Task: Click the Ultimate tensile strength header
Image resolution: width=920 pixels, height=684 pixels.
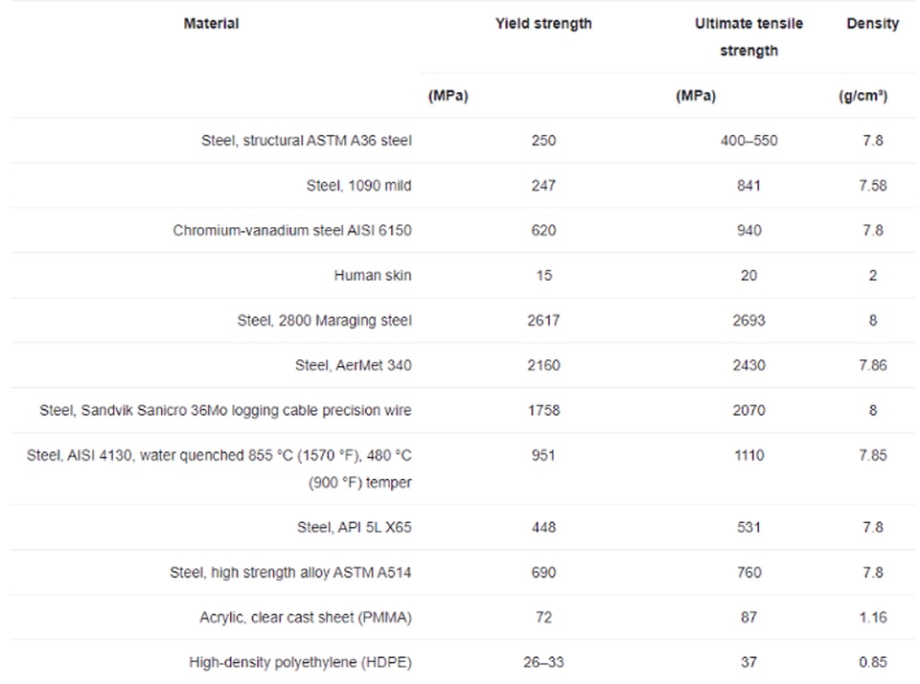Action: point(748,37)
